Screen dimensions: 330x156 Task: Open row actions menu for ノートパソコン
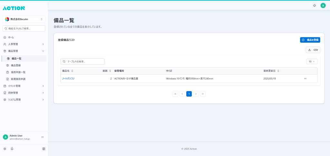click(305, 79)
